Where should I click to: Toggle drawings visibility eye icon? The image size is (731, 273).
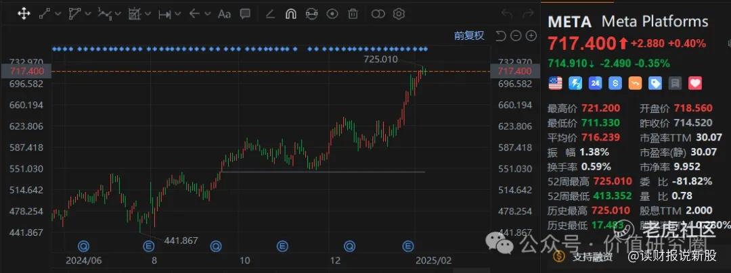tap(332, 14)
